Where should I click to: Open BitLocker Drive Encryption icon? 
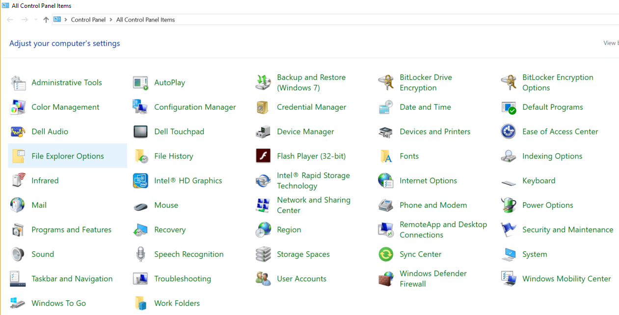(x=386, y=83)
